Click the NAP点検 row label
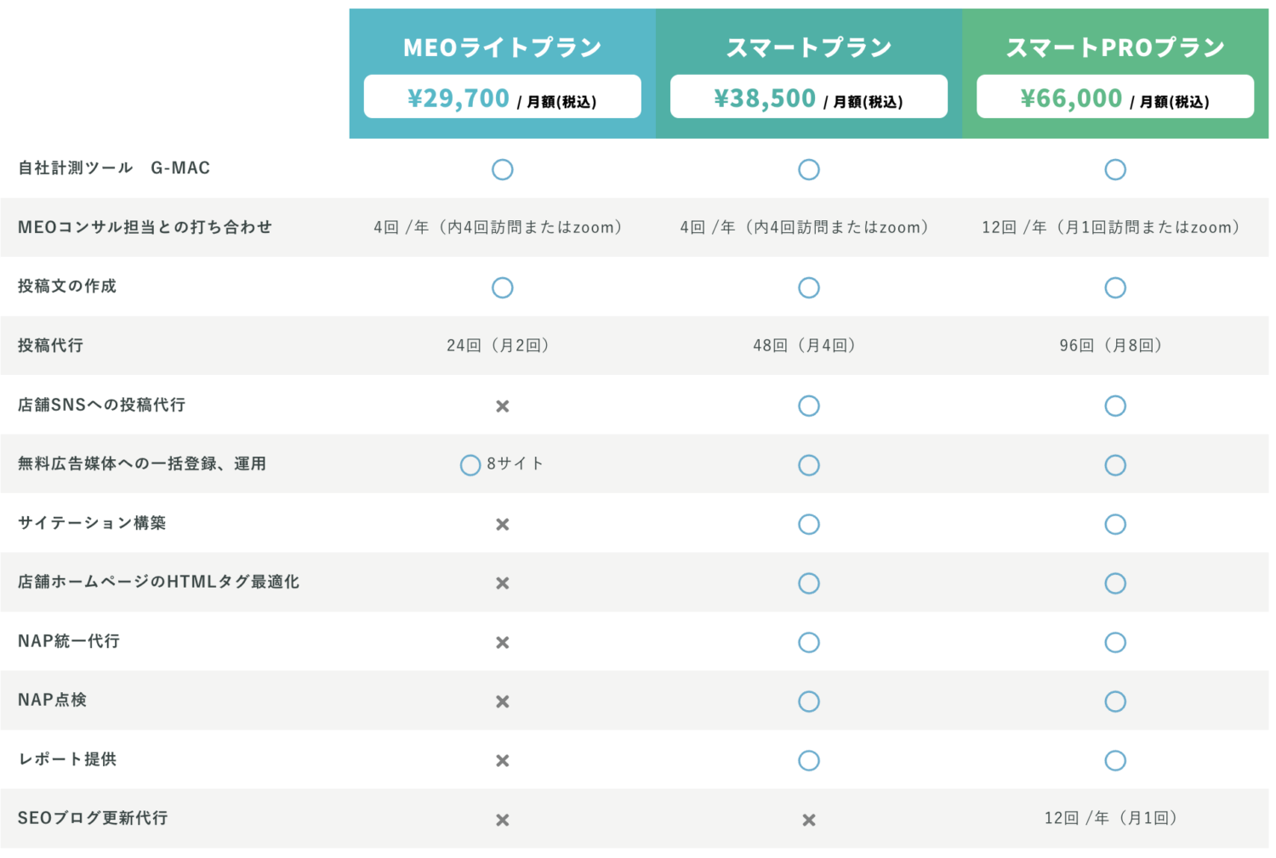Screen dimensions: 1276x858 tap(52, 700)
